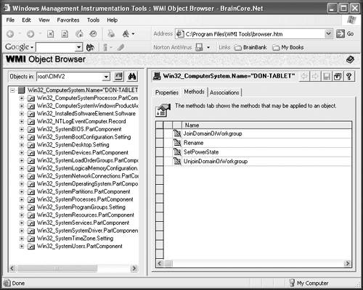Image resolution: width=363 pixels, height=290 pixels.
Task: Open the My Books link
Action: (x=288, y=47)
